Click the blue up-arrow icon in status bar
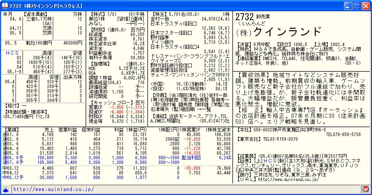 5,190
